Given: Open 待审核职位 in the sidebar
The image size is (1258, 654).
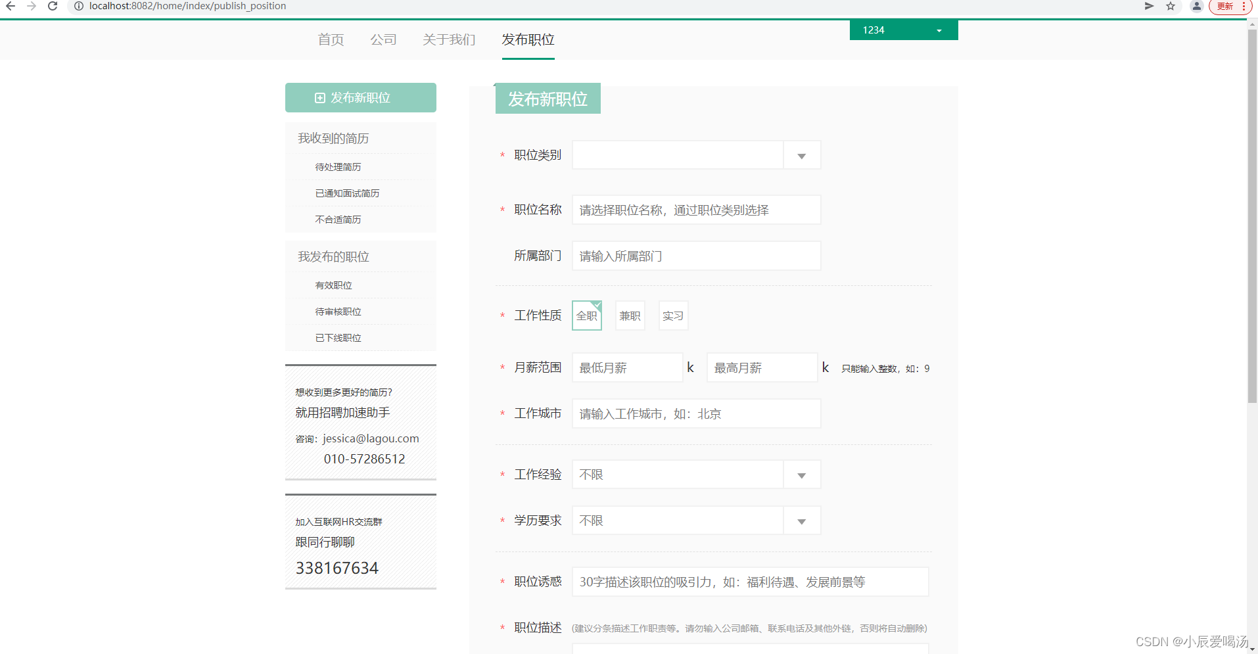Looking at the screenshot, I should pyautogui.click(x=338, y=312).
